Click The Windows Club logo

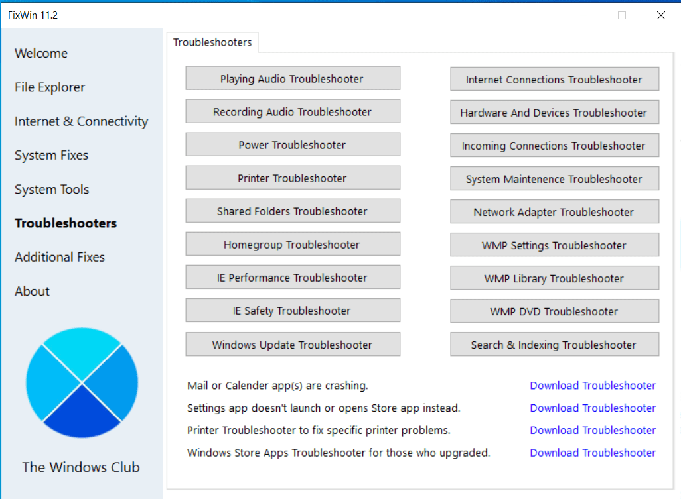coord(82,383)
